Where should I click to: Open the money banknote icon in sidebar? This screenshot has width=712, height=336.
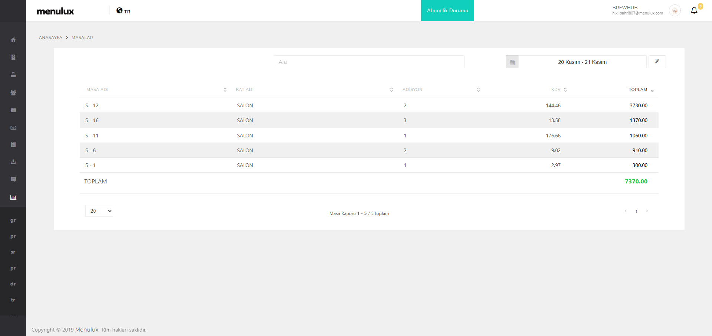click(13, 128)
